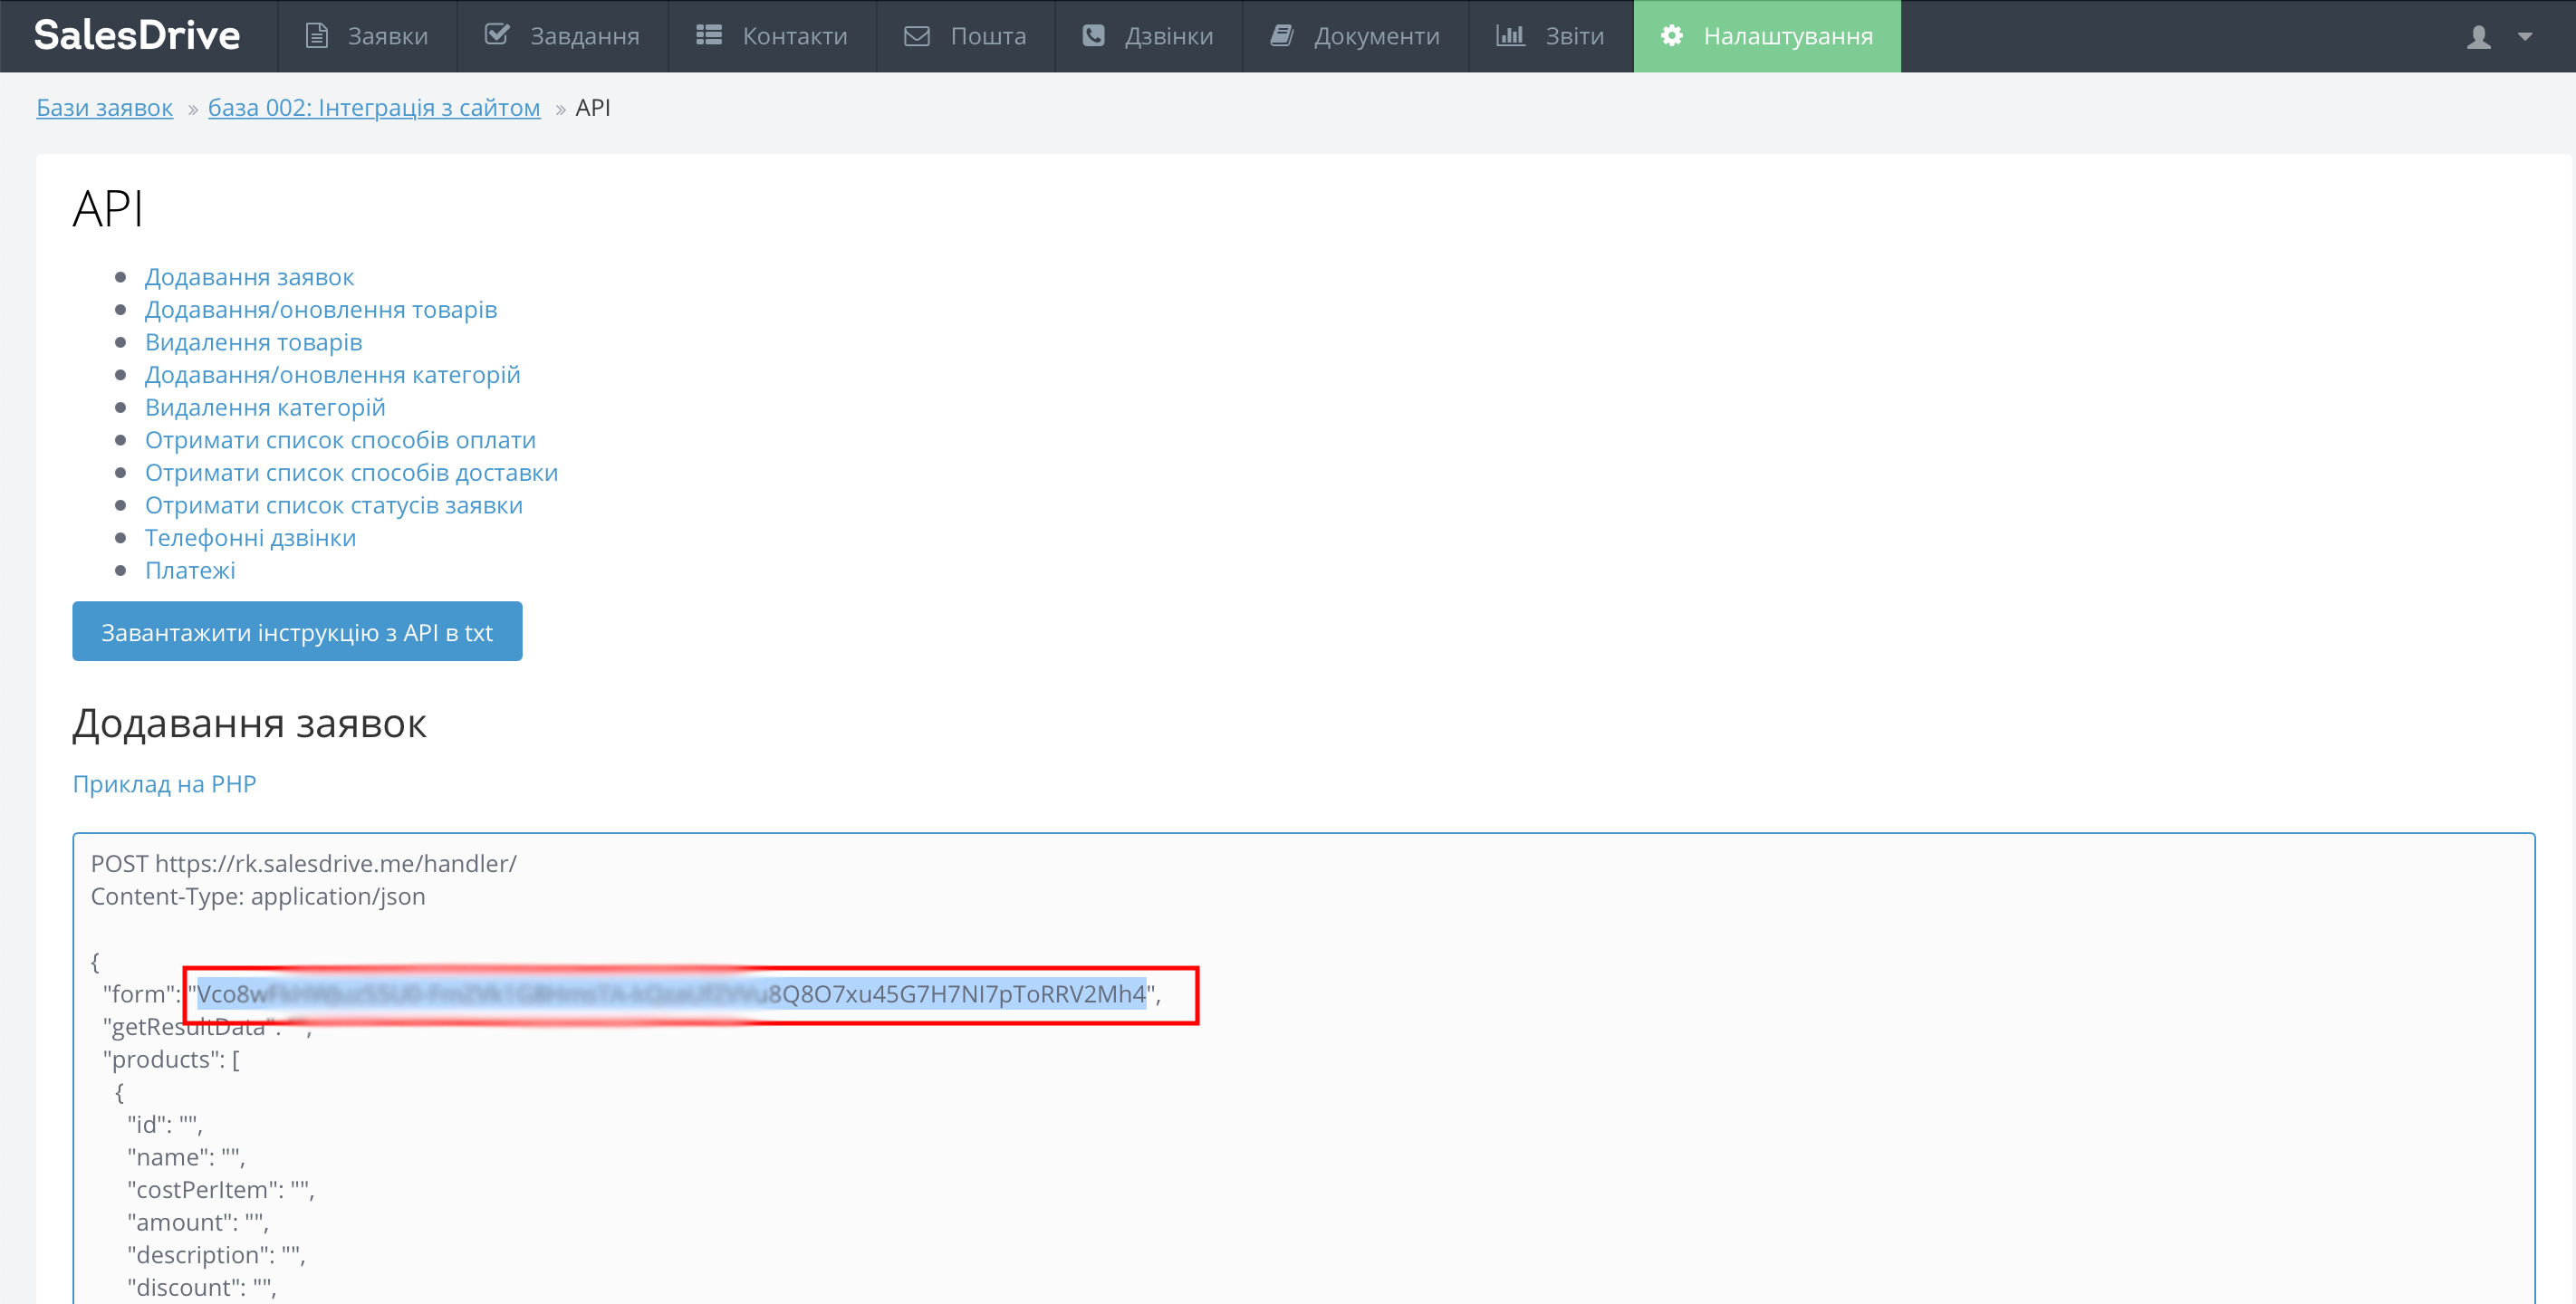Image resolution: width=2576 pixels, height=1304 pixels.
Task: Open Додавання/оновлення категорій link
Action: pyautogui.click(x=333, y=375)
